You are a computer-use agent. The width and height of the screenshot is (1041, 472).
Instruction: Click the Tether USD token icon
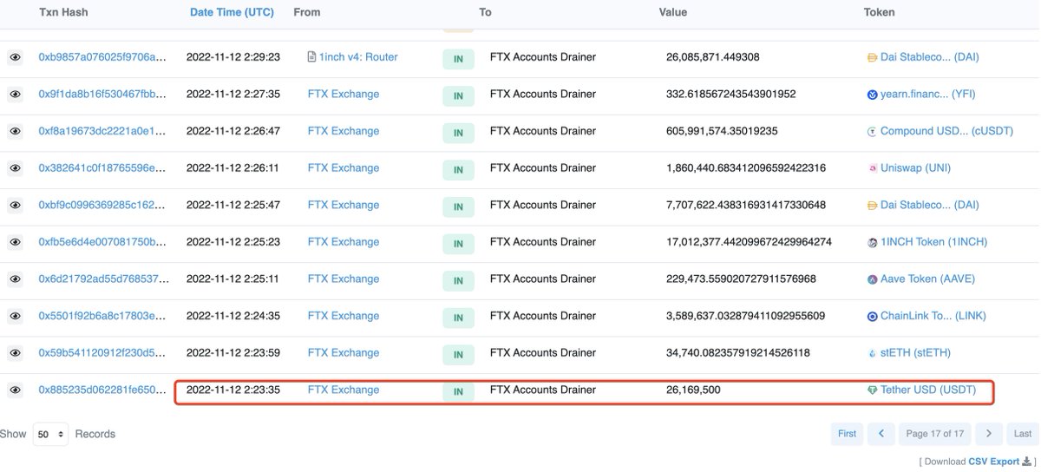(x=873, y=390)
